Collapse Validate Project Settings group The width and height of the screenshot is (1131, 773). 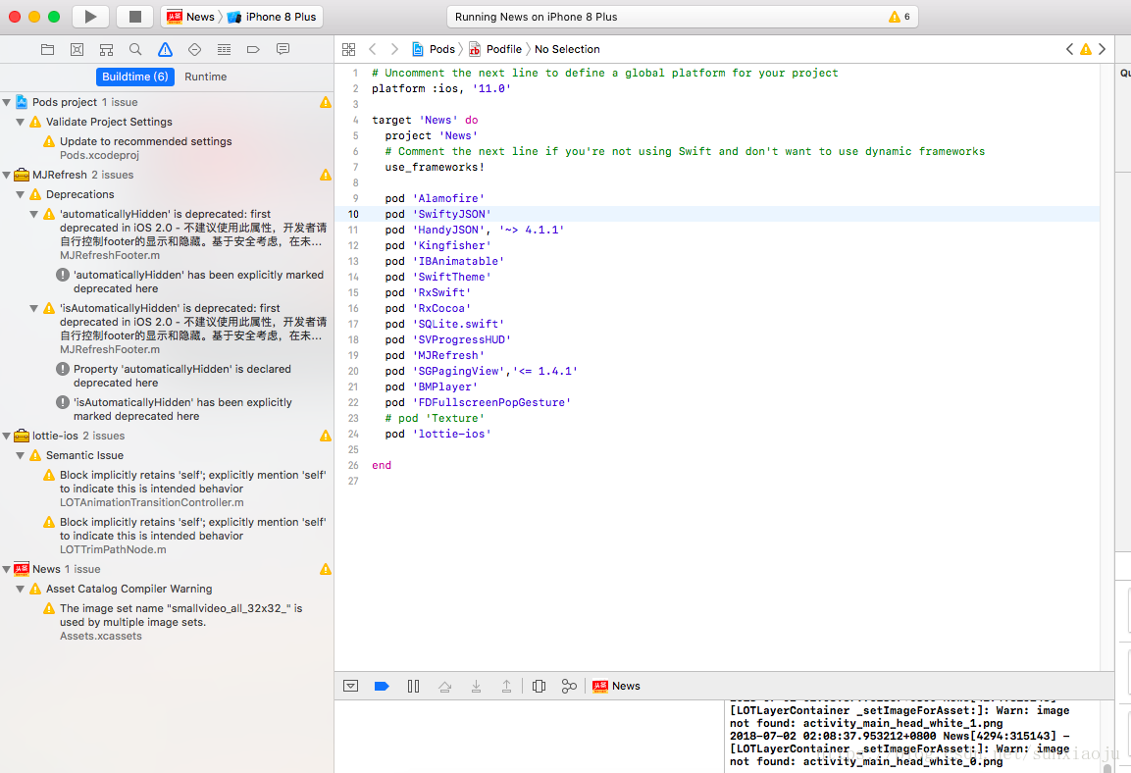(21, 122)
